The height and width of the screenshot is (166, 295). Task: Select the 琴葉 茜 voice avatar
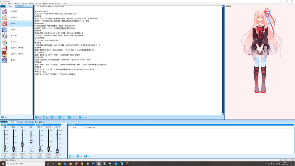[5, 23]
